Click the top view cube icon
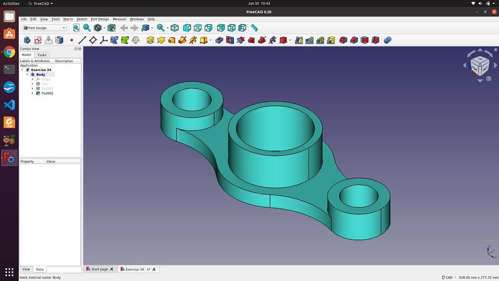The image size is (499, 281). point(198,28)
